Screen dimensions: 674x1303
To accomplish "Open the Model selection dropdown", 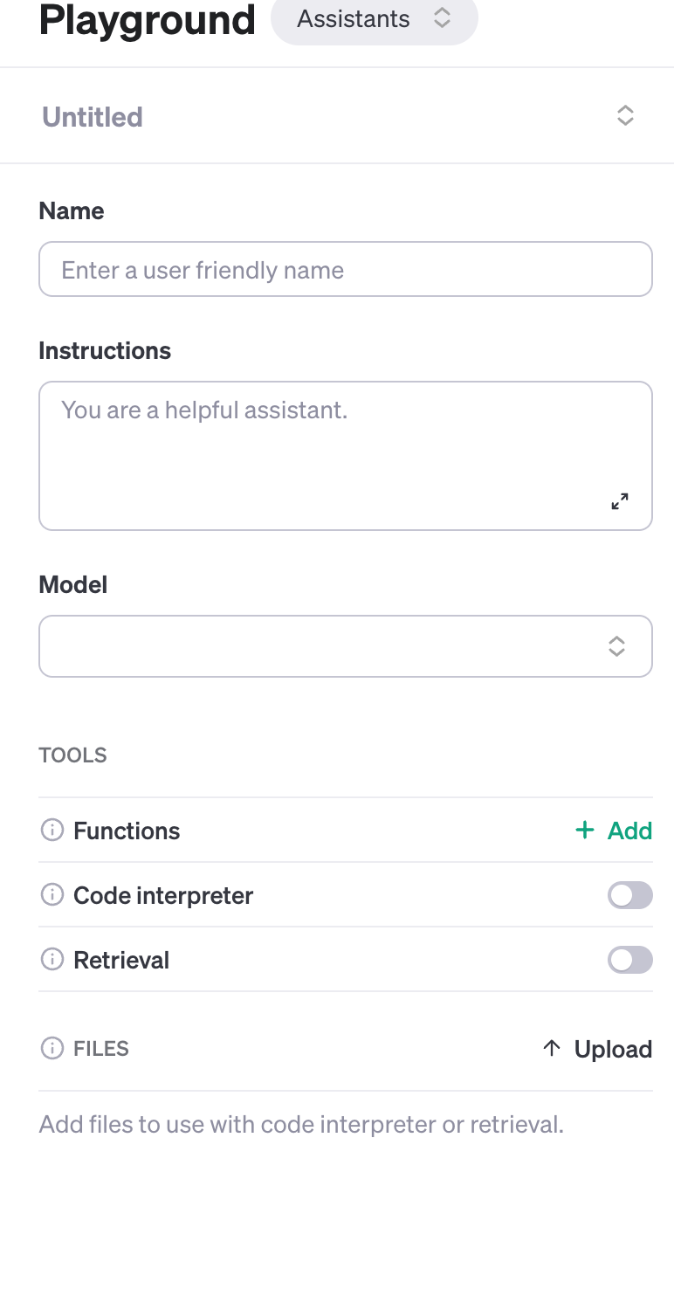I will (345, 646).
